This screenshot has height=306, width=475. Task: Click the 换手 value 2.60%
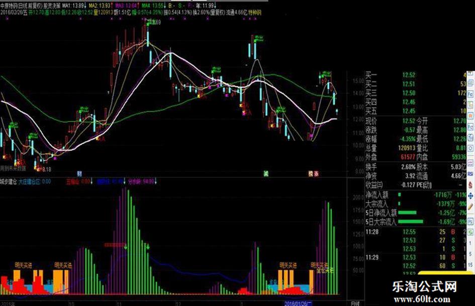[408, 167]
